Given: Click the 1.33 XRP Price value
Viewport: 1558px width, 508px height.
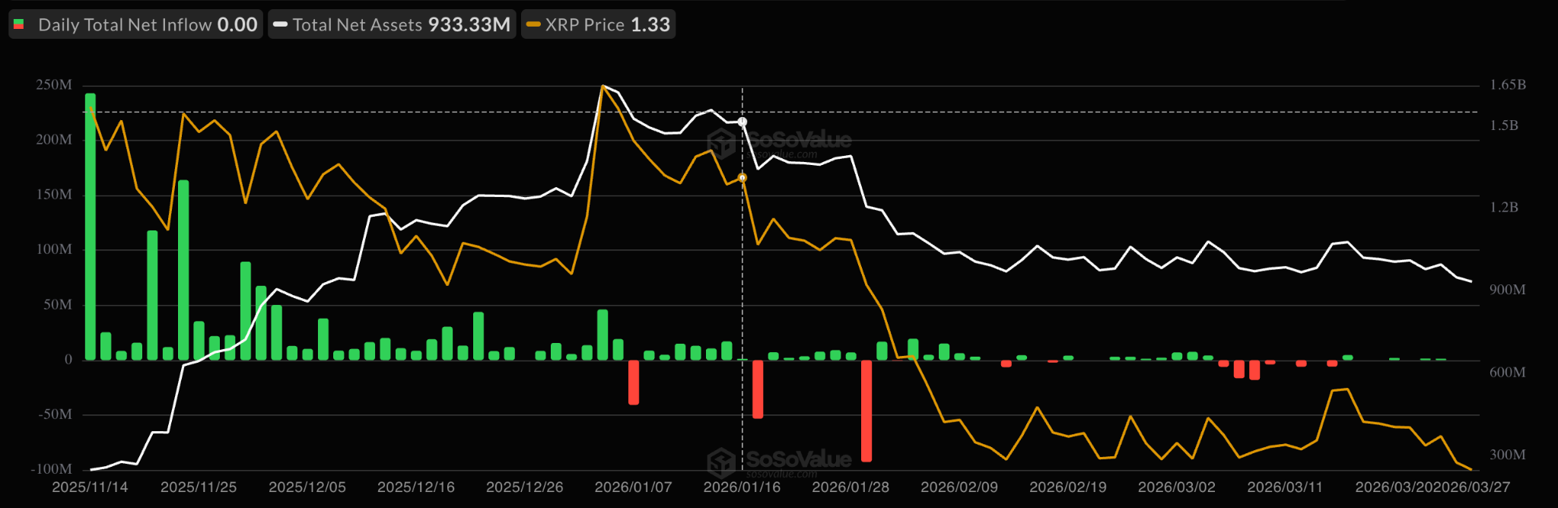Looking at the screenshot, I should click(650, 24).
